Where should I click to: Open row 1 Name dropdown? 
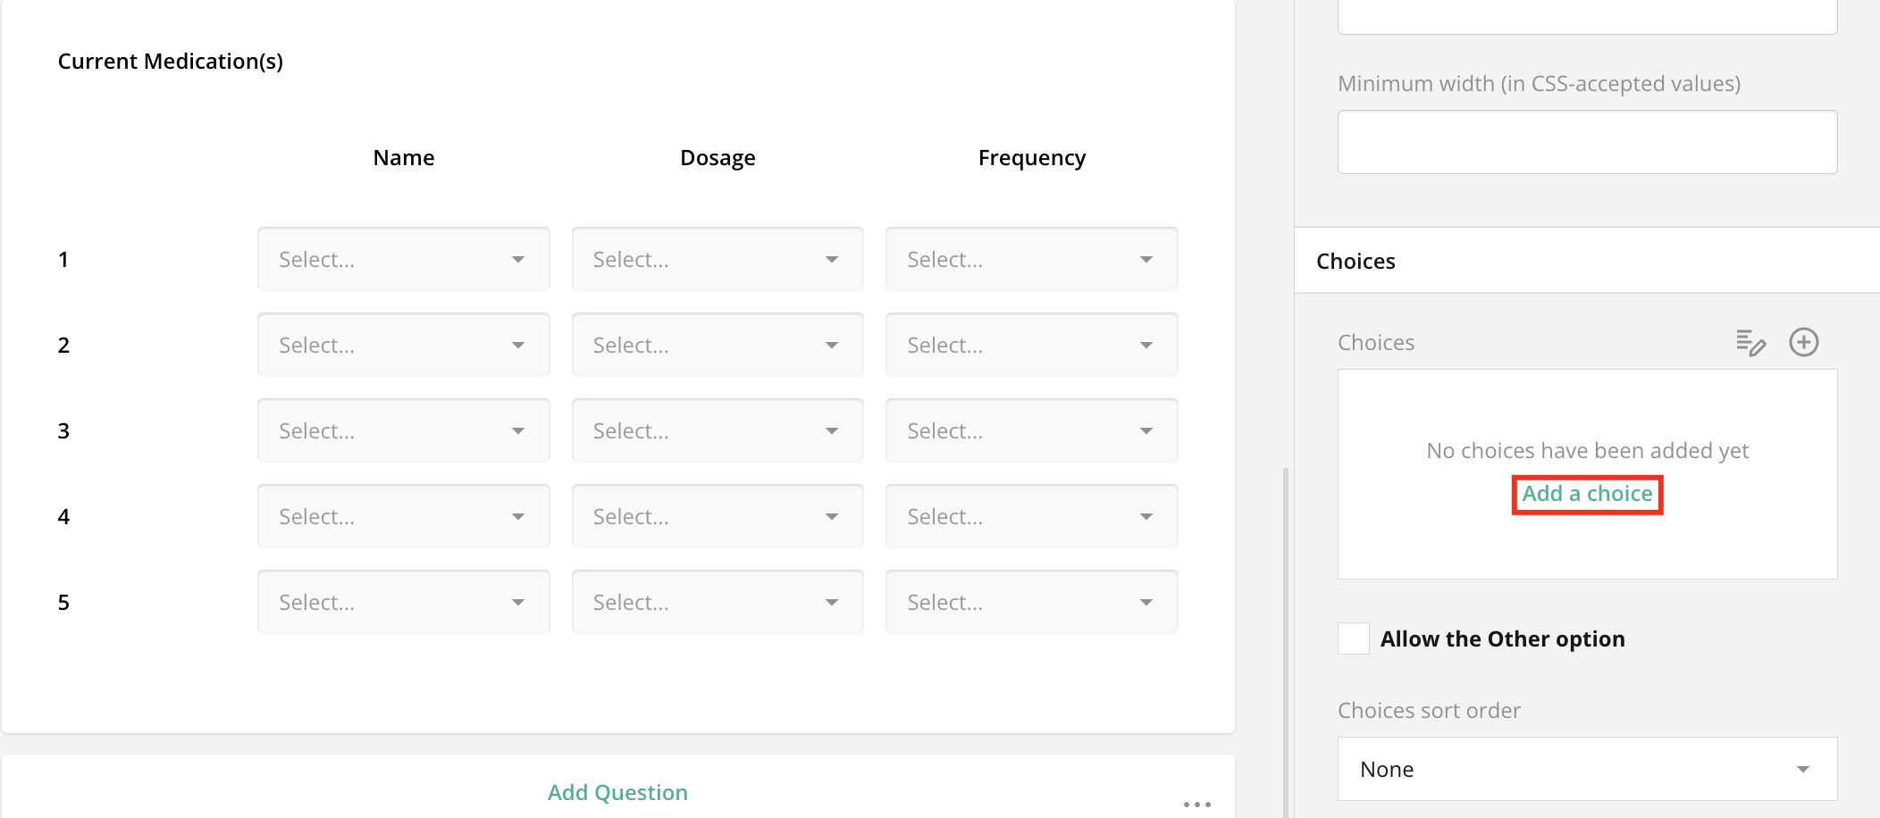(403, 260)
